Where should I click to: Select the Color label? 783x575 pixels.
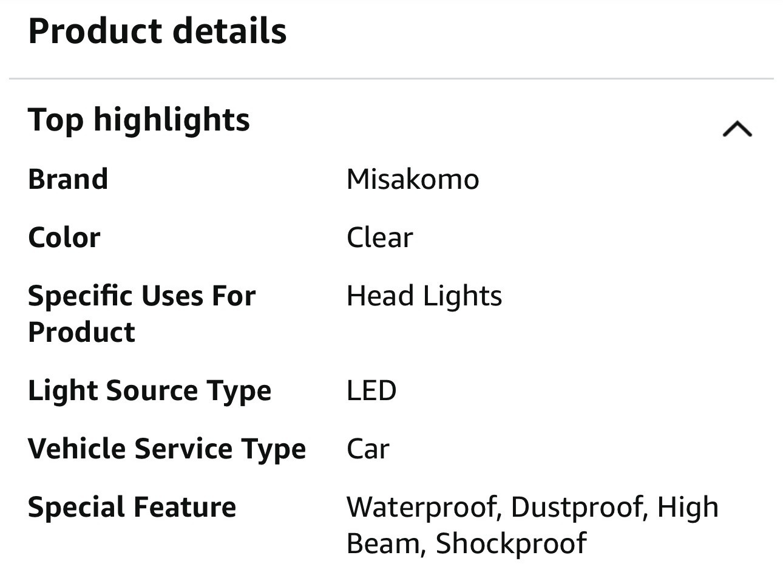coord(64,237)
